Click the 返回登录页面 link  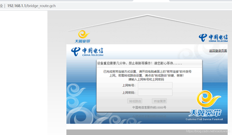point(218,51)
